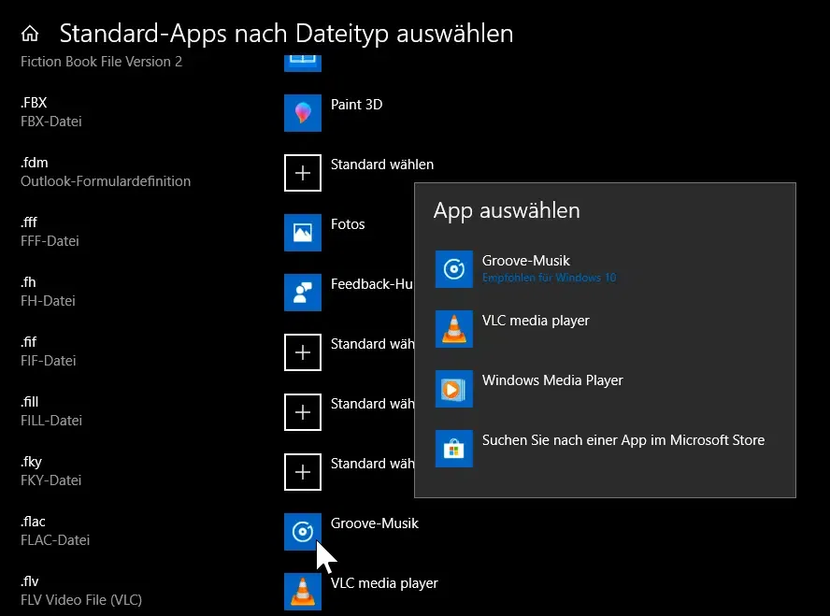Click the plus icon next to .fif
The width and height of the screenshot is (830, 616).
[x=302, y=352]
